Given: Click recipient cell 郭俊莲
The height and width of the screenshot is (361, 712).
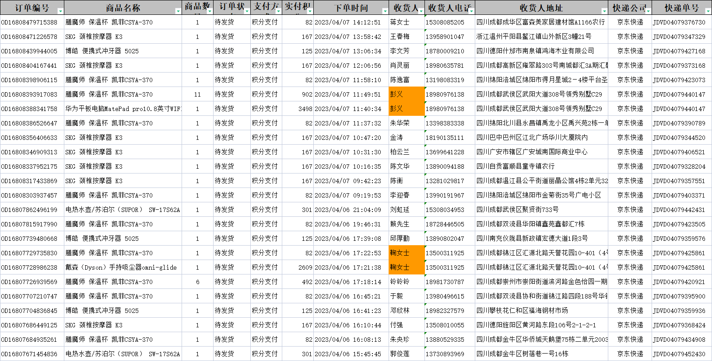Looking at the screenshot, I should (407, 354).
